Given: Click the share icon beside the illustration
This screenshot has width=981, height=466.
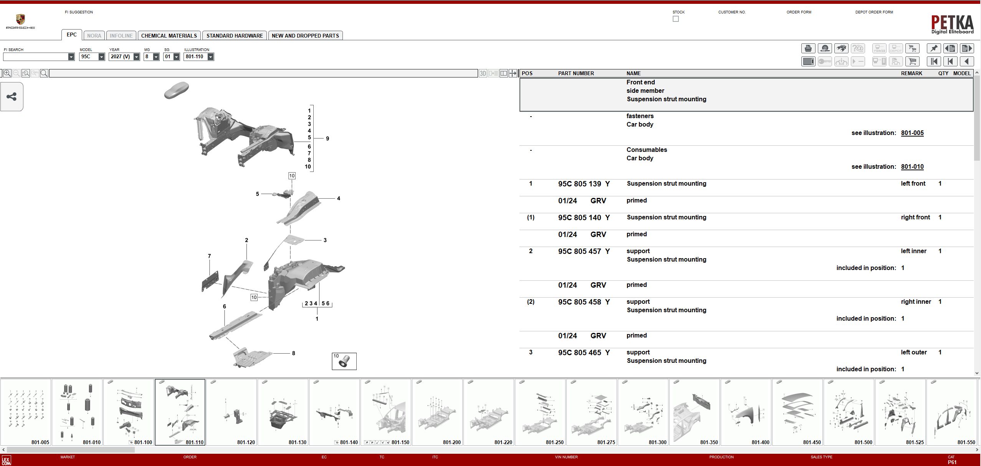Looking at the screenshot, I should point(12,97).
